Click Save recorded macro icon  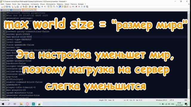point(87,7)
